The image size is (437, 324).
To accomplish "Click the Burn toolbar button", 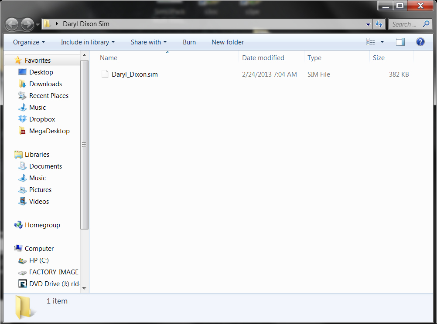I will click(x=189, y=42).
